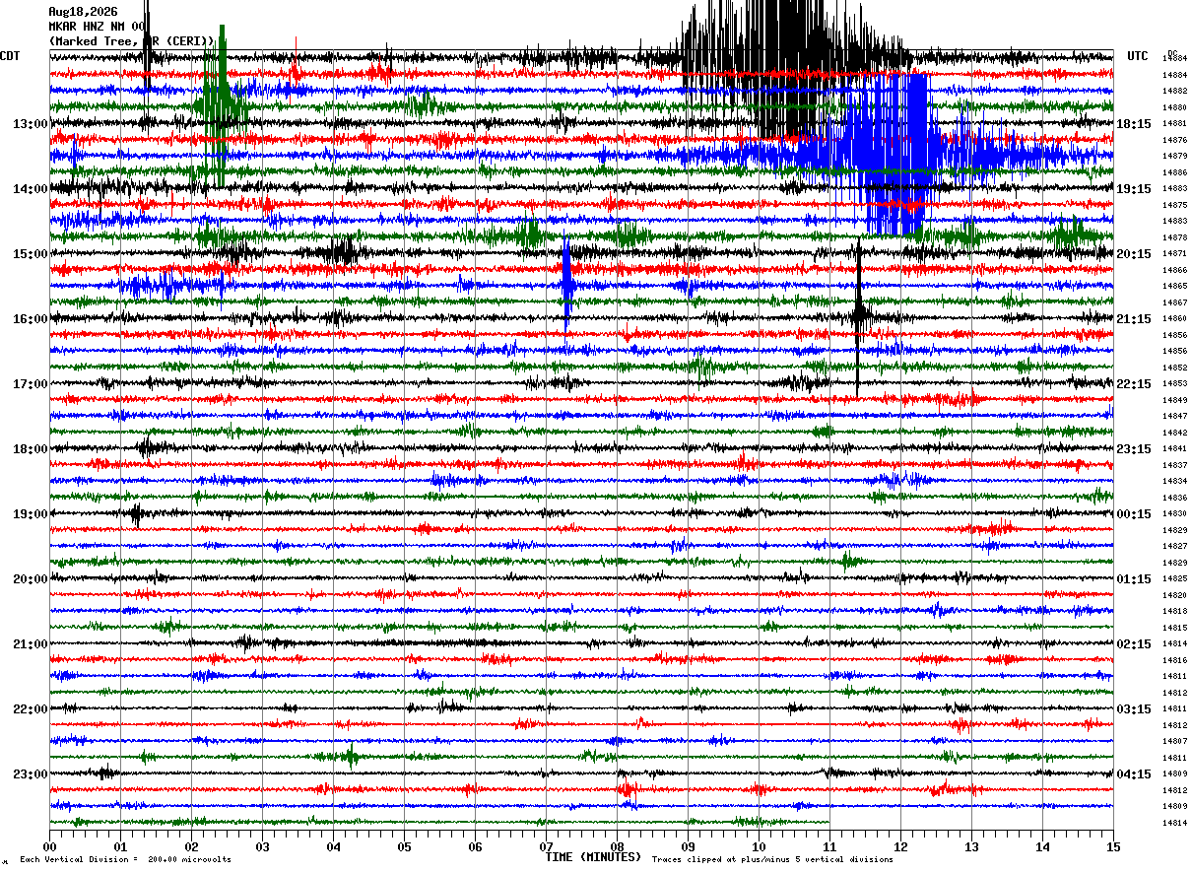This screenshot has width=1192, height=873.
Task: Click the '20:15' UTC time label
Action: point(1134,254)
